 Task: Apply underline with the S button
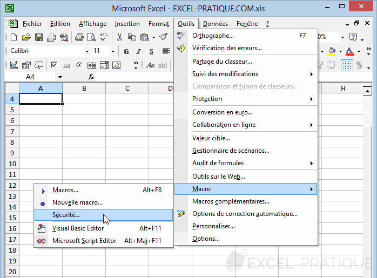(x=151, y=51)
